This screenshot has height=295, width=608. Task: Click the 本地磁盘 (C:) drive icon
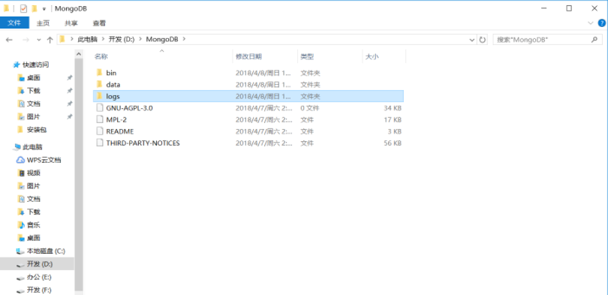point(20,251)
